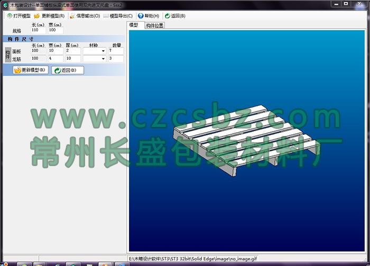Click the 面板 厚 field showing 2
The image size is (370, 266).
click(x=73, y=51)
